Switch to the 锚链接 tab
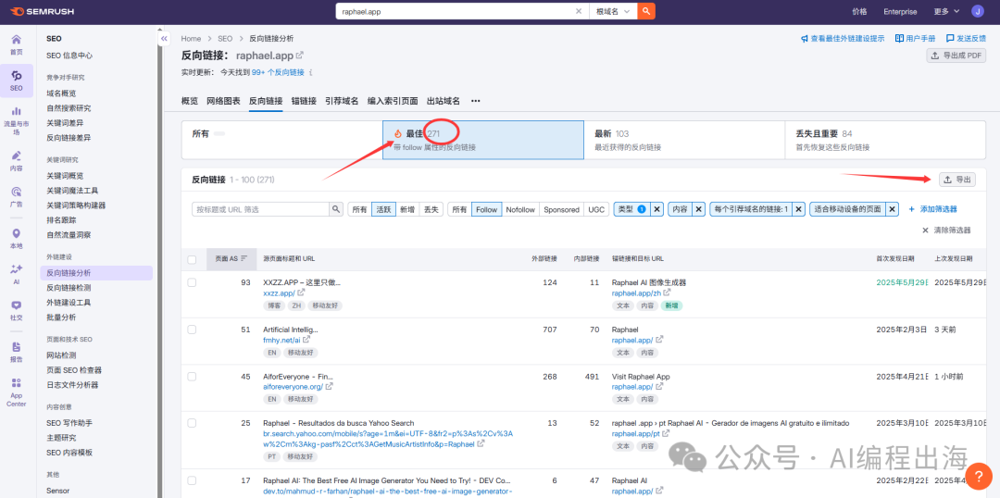The image size is (1000, 498). [304, 101]
